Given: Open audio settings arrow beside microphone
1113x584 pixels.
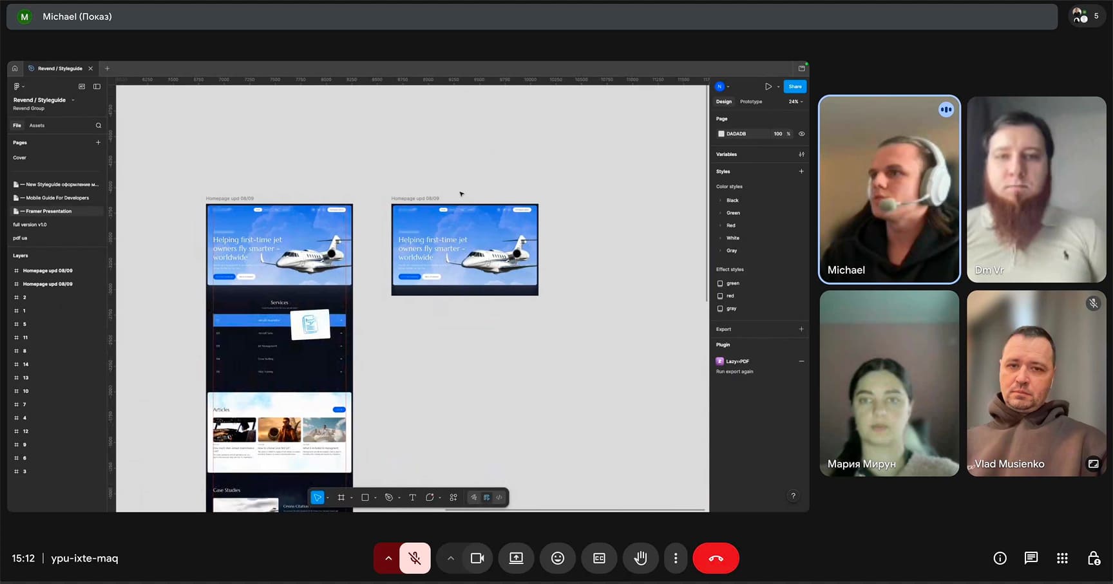Looking at the screenshot, I should tap(388, 558).
